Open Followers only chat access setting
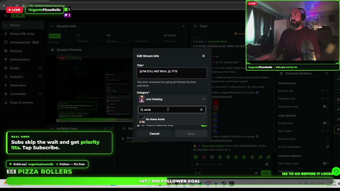Viewport: 340px width, 191px height. [x=304, y=99]
